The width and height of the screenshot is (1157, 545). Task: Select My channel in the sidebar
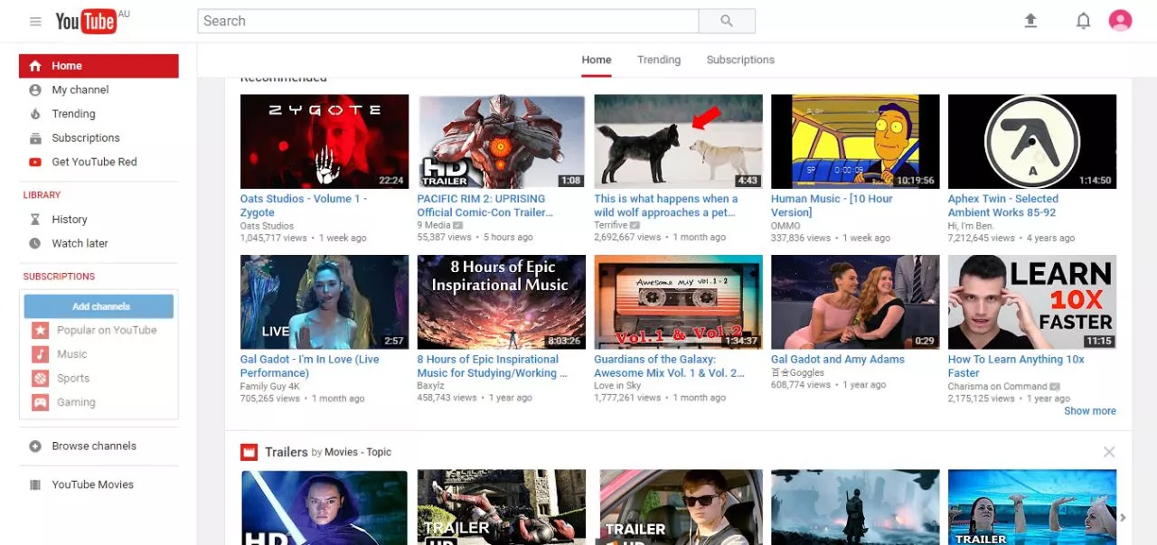80,90
